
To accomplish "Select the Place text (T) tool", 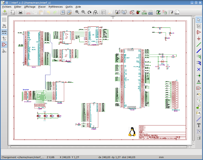I will [199, 125].
